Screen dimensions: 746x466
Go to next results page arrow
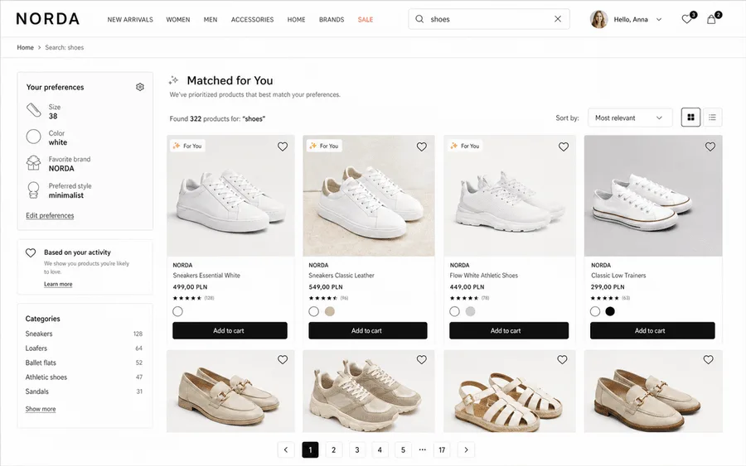pyautogui.click(x=466, y=449)
